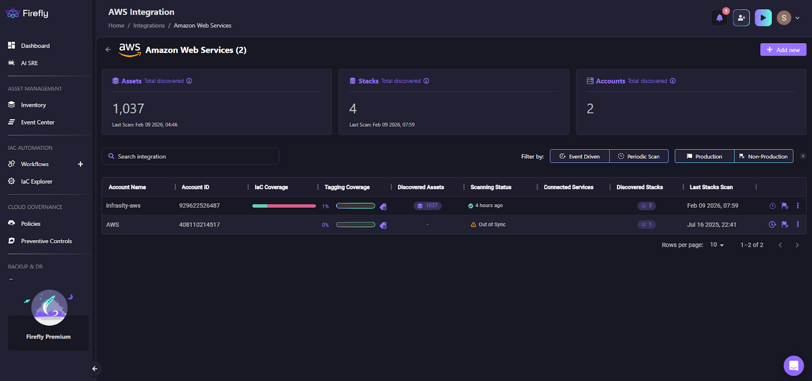Click account ID 408110214517
The image size is (812, 381).
199,224
